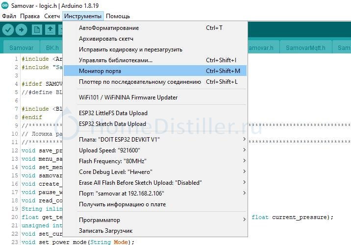Click line 1 #include in editor
This screenshot has width=351, height=245.
42,59
